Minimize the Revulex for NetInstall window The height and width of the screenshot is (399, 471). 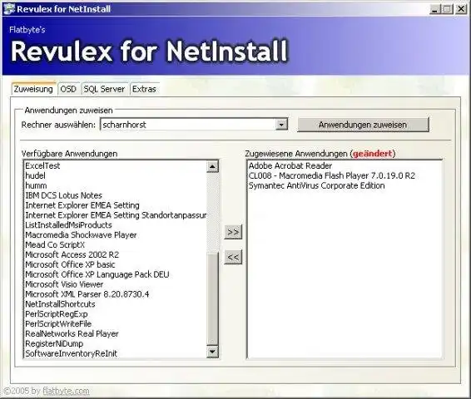435,9
